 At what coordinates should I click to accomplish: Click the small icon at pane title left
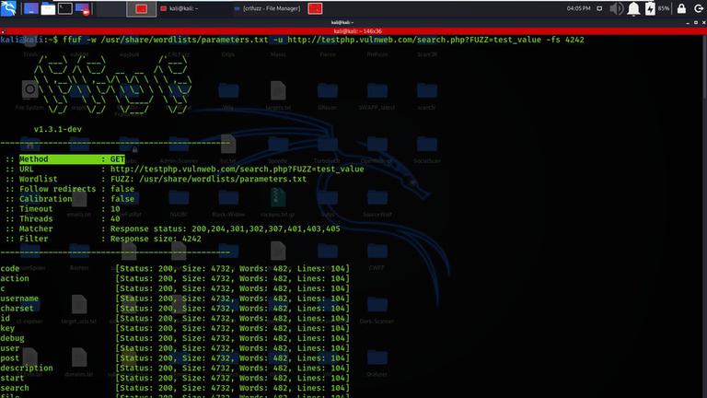(x=3, y=31)
